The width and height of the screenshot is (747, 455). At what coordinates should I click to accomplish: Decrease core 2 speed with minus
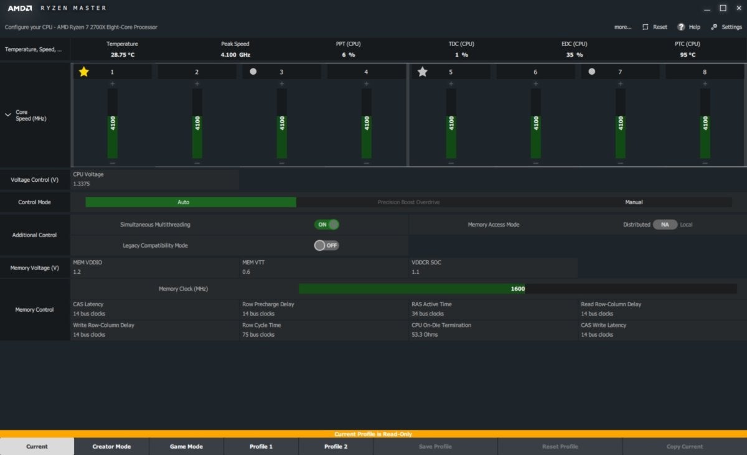click(x=197, y=163)
